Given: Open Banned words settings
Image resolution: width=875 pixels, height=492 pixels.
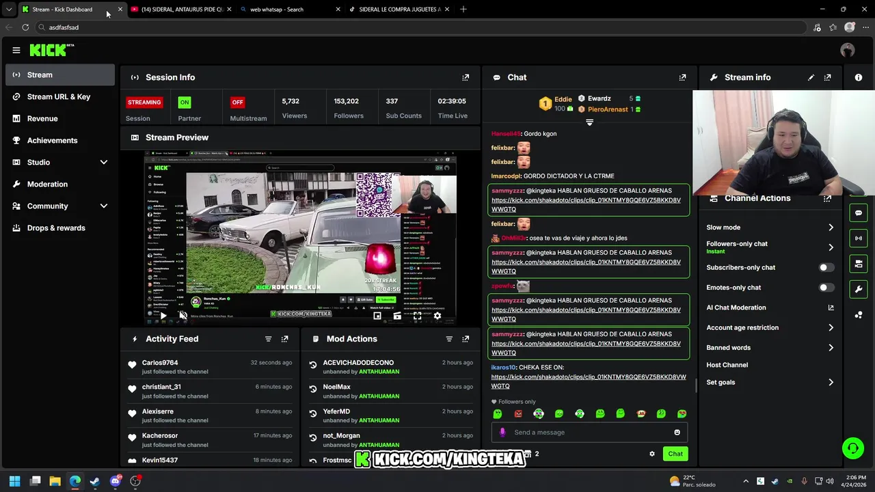Looking at the screenshot, I should pyautogui.click(x=770, y=348).
